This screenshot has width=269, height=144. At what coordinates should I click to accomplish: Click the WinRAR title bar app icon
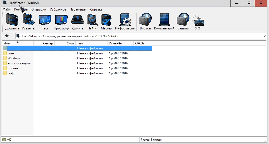click(5, 3)
